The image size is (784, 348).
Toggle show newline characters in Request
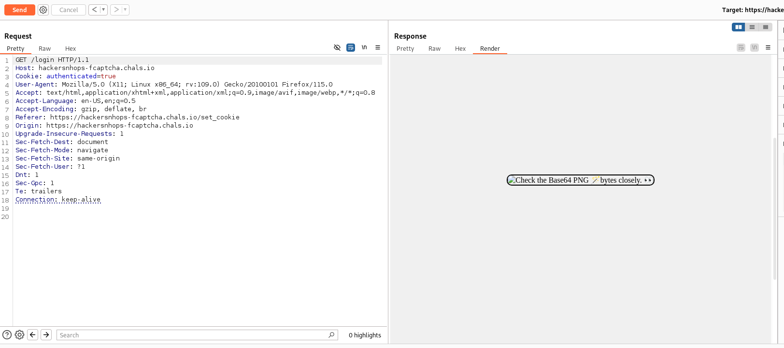364,47
